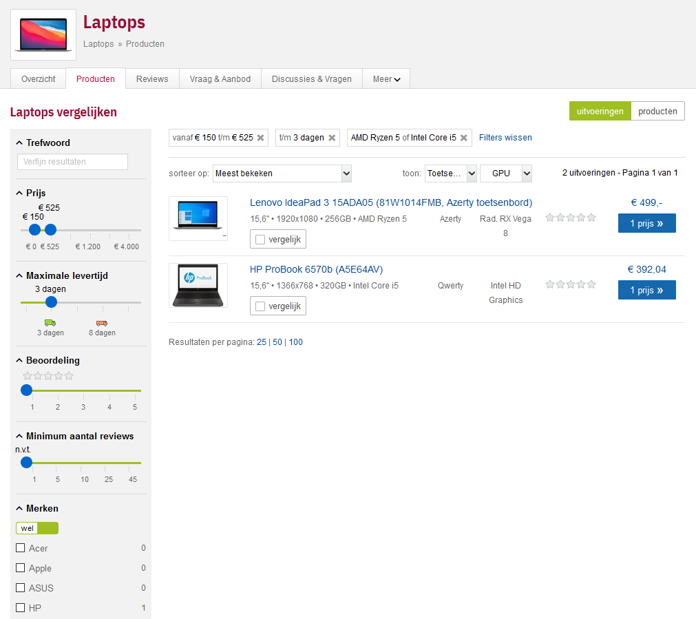This screenshot has height=619, width=696.
Task: Click the green 3 dagen delivery truck icon
Action: (x=50, y=323)
